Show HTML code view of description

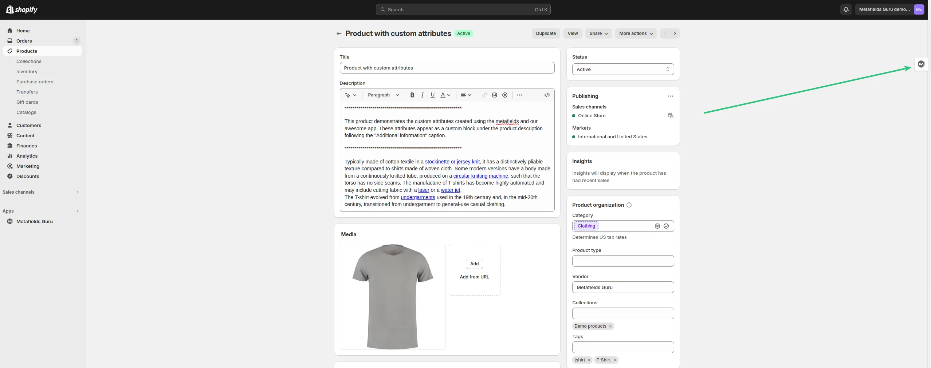[x=547, y=95]
